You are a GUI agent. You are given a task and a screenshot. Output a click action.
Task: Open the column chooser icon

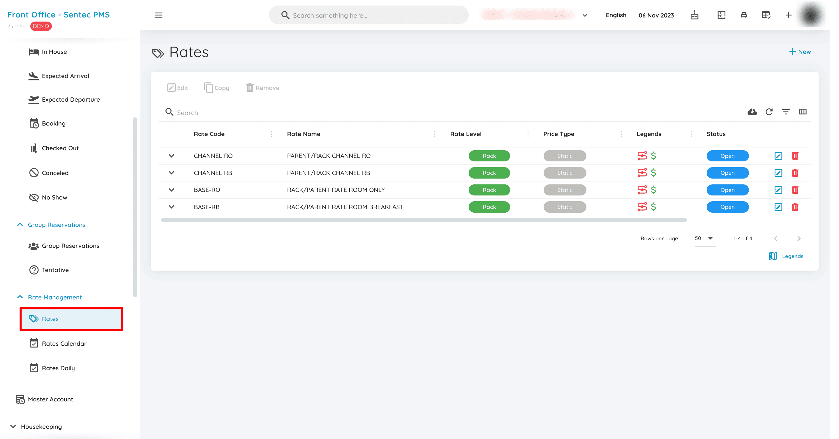[x=803, y=112]
